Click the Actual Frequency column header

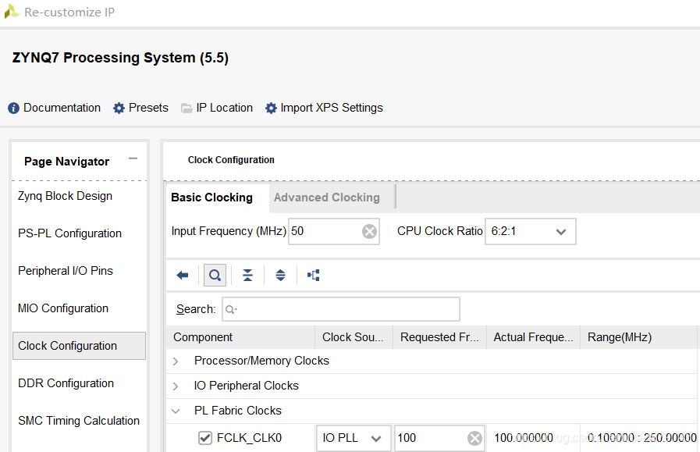533,337
